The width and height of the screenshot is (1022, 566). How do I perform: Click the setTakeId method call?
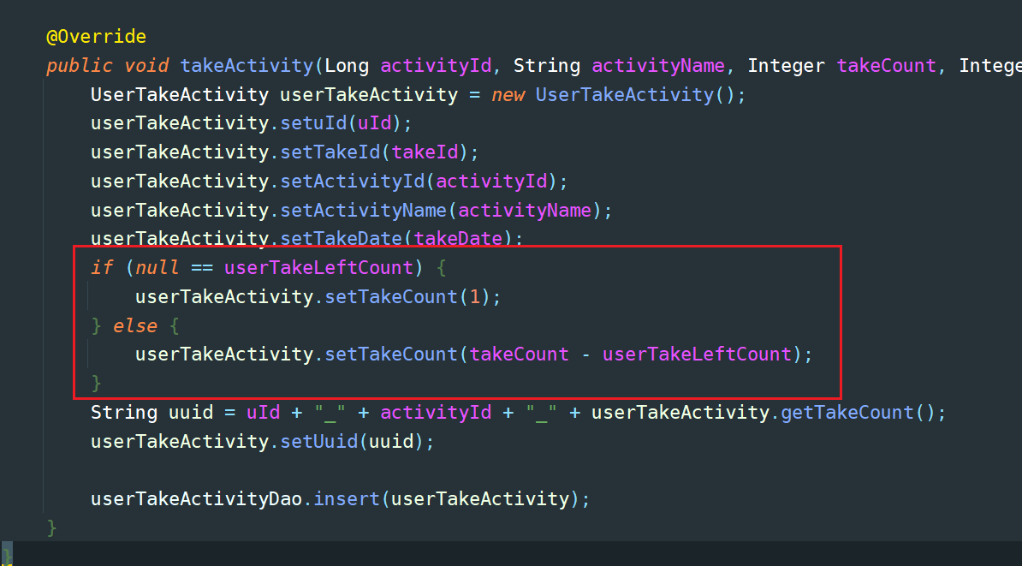(330, 152)
